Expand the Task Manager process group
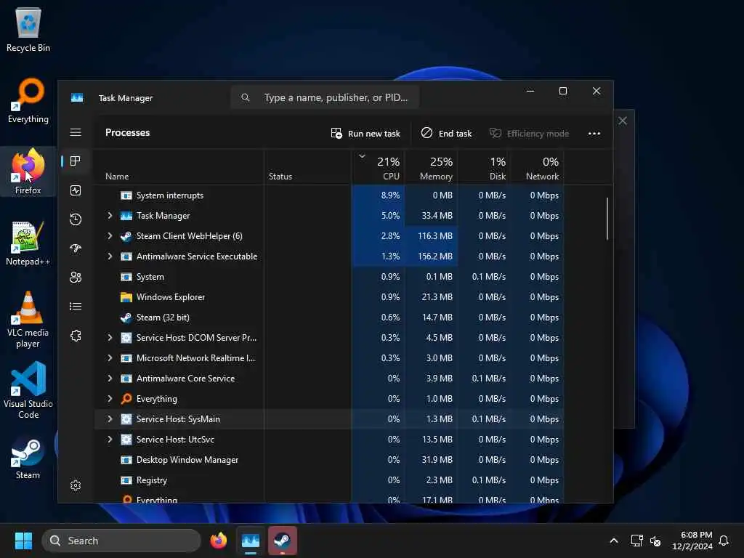The image size is (744, 558). click(110, 215)
